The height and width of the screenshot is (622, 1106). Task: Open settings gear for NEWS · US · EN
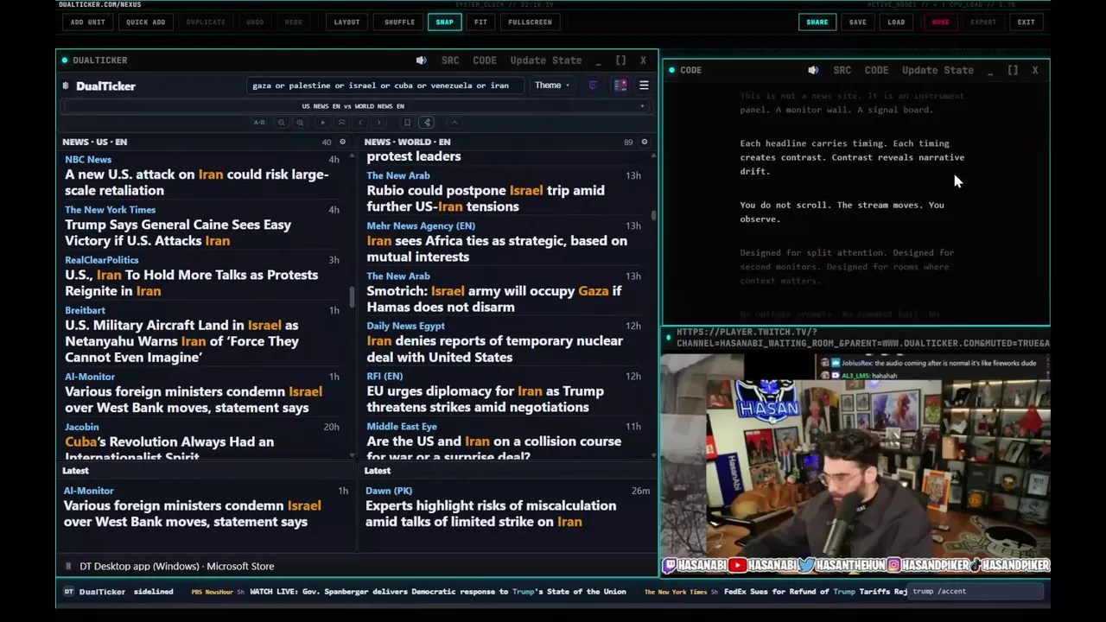tap(342, 142)
